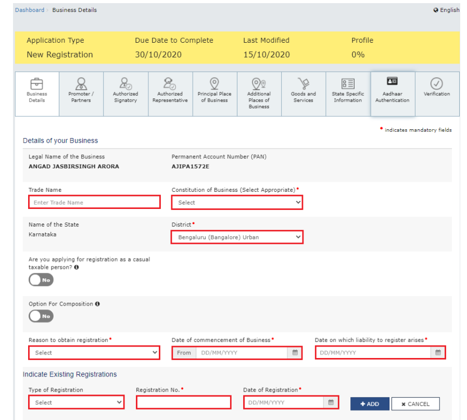This screenshot has width=467, height=420.
Task: Click the Trade Name input field
Action: (x=94, y=202)
